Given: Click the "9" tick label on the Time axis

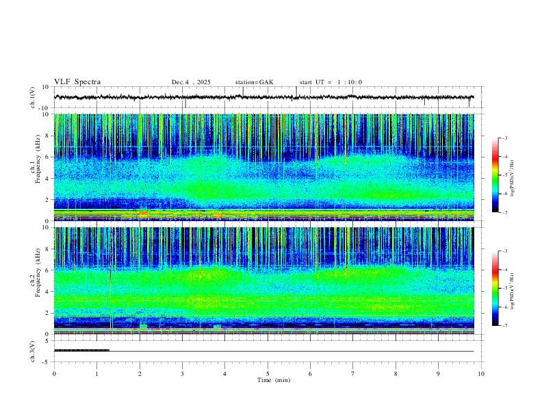Looking at the screenshot, I should [x=438, y=374].
